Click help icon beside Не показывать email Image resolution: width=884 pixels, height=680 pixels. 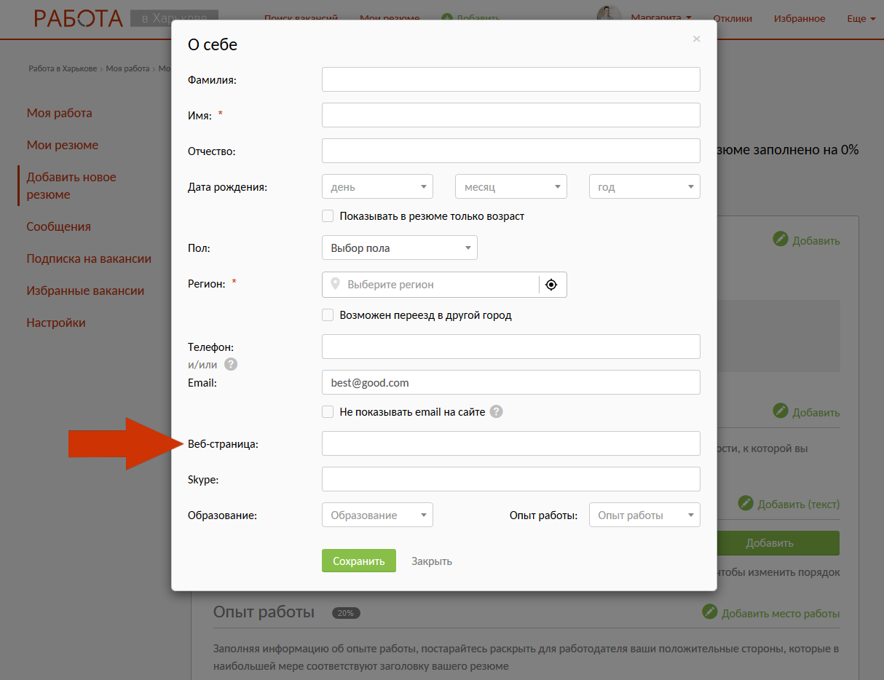[x=496, y=411]
